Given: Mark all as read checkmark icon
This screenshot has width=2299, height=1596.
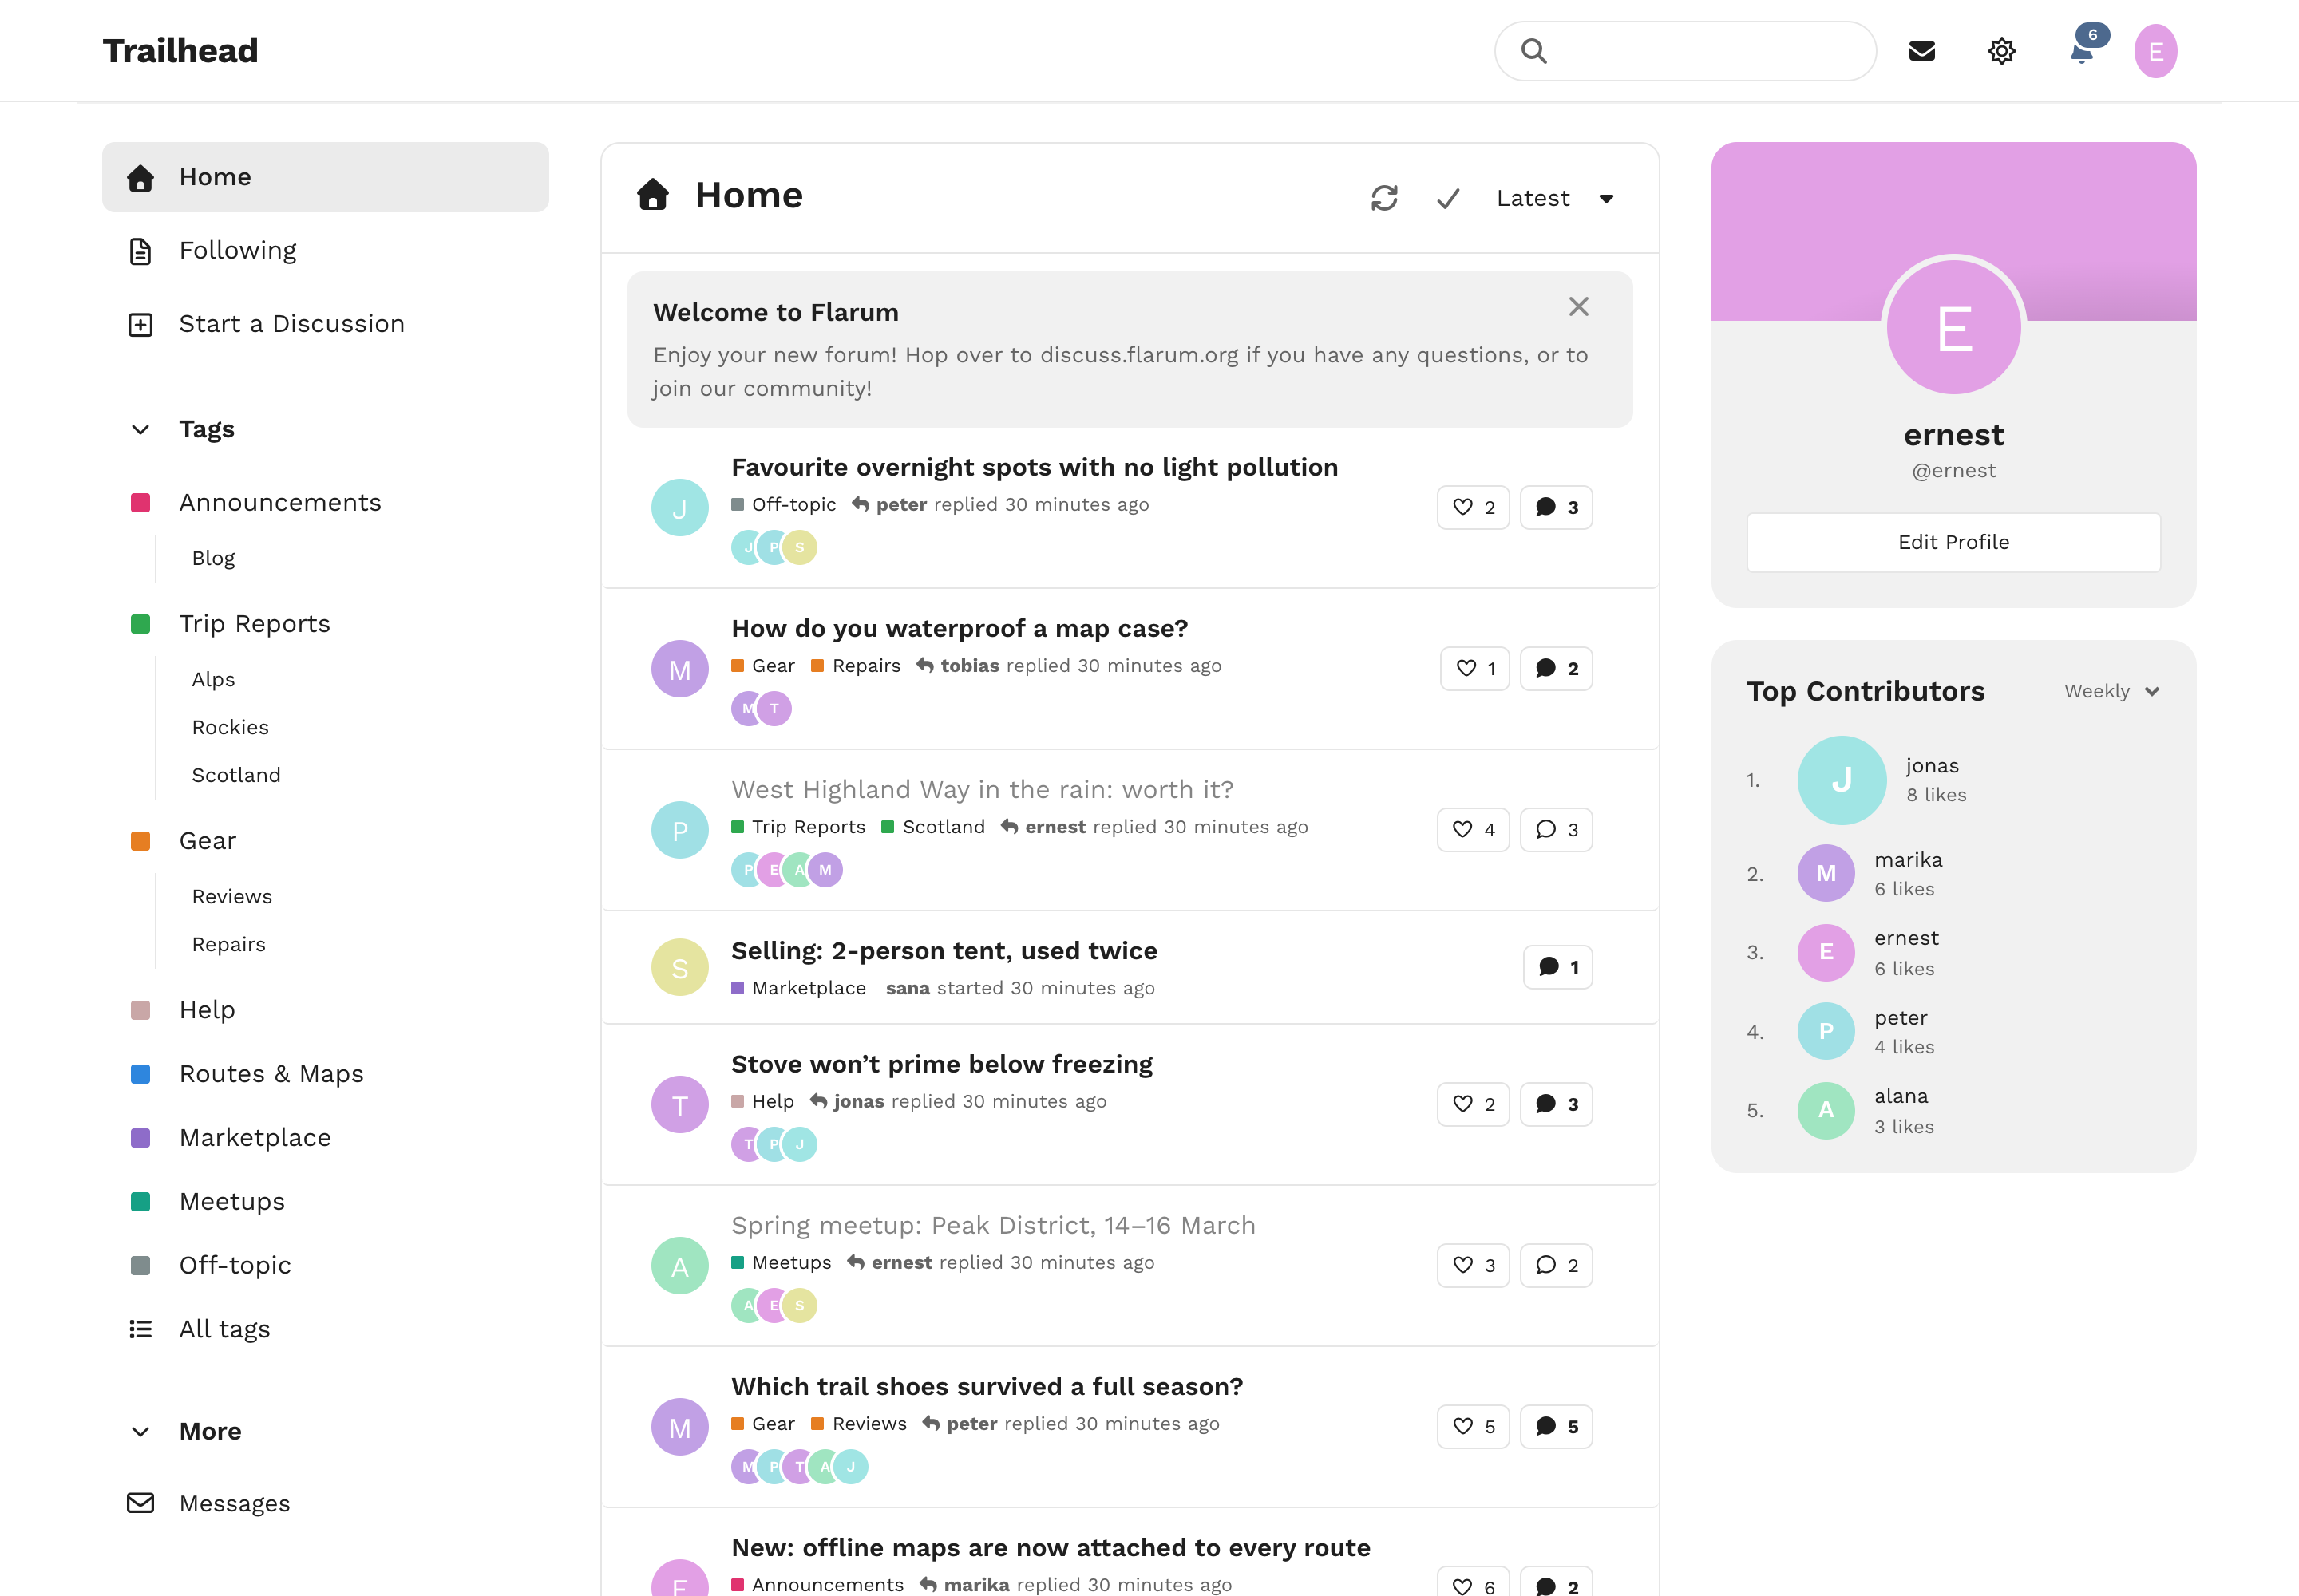Looking at the screenshot, I should coord(1447,198).
